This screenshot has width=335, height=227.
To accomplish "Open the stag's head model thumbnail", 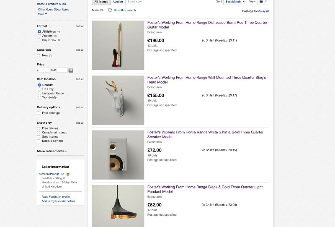I will click(x=118, y=100).
